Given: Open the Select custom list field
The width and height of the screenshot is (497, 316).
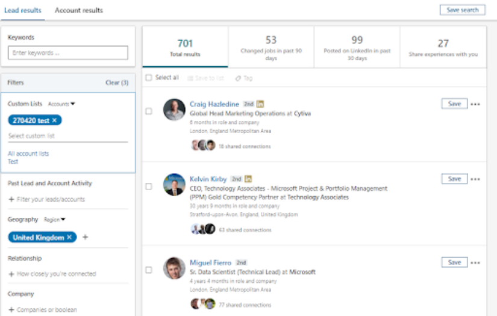Looking at the screenshot, I should [x=68, y=136].
